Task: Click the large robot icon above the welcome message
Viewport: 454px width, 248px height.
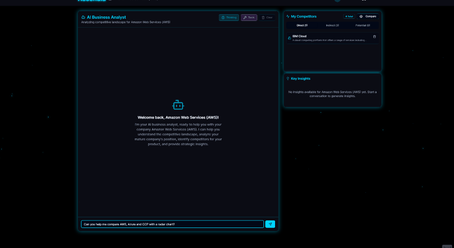Action: pos(178,105)
